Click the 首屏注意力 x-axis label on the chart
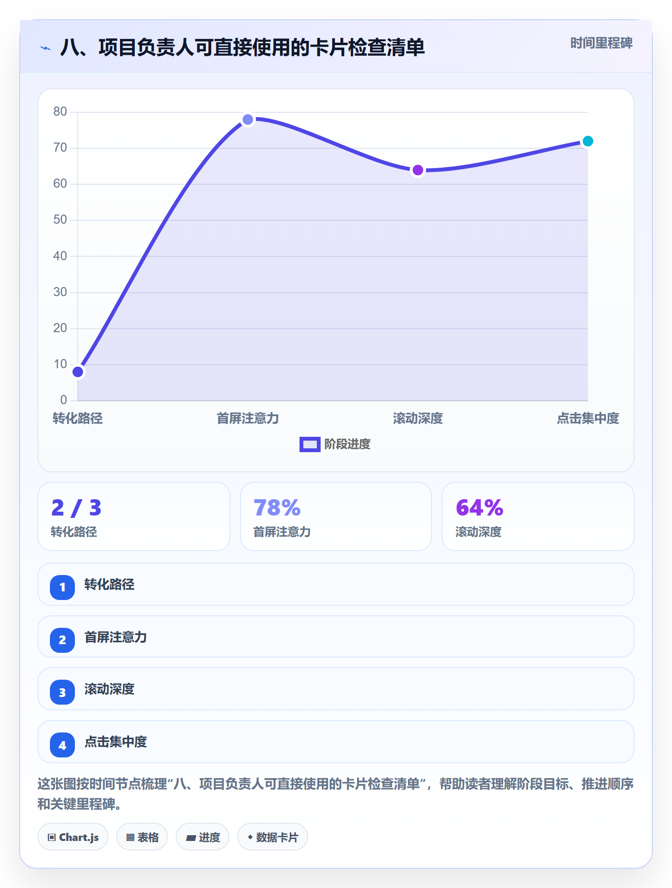This screenshot has height=888, width=672. [x=248, y=419]
